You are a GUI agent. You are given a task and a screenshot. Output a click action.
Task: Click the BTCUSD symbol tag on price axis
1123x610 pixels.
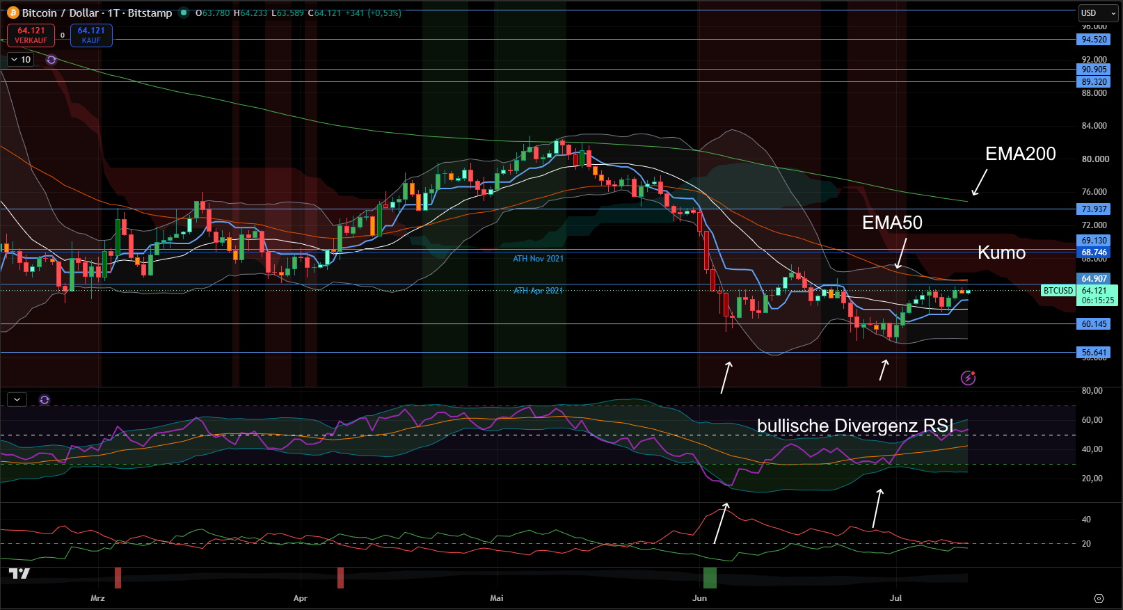pos(1058,291)
